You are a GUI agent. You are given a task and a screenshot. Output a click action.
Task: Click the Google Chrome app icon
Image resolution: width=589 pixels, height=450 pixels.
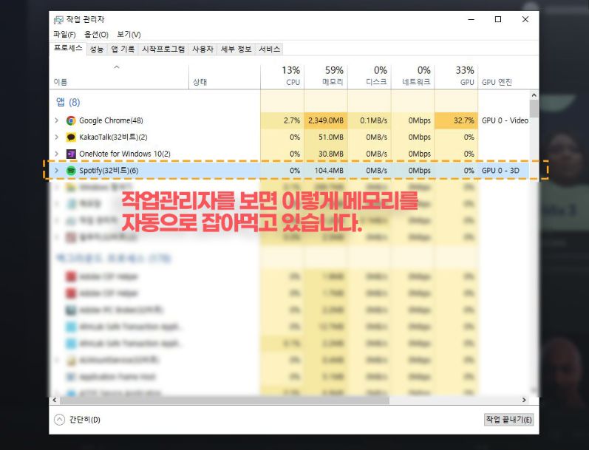71,120
